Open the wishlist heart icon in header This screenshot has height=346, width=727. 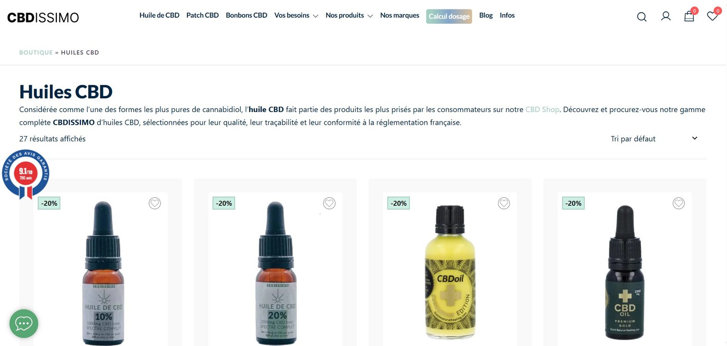(x=712, y=16)
